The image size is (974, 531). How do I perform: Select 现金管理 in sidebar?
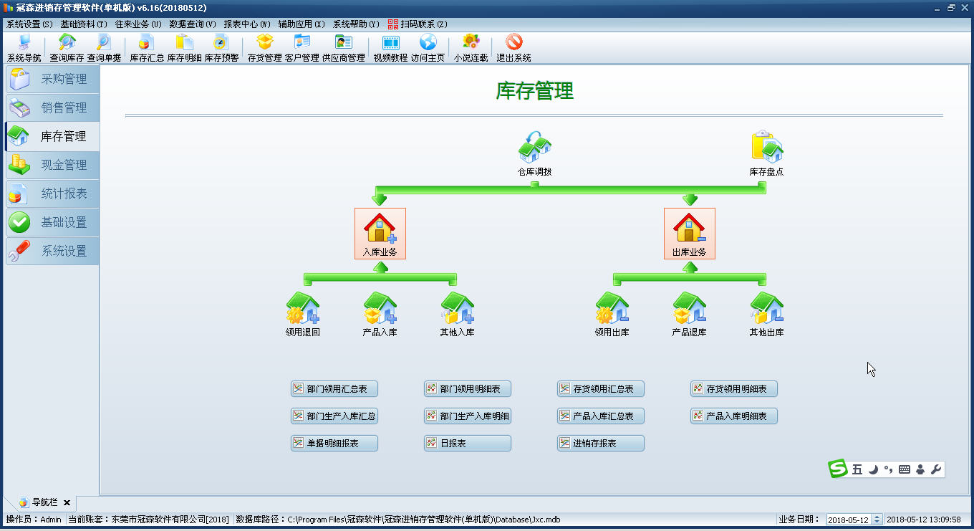pyautogui.click(x=53, y=165)
